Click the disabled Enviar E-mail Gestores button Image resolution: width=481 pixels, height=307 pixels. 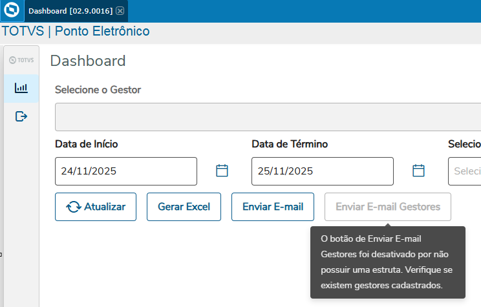click(x=388, y=207)
